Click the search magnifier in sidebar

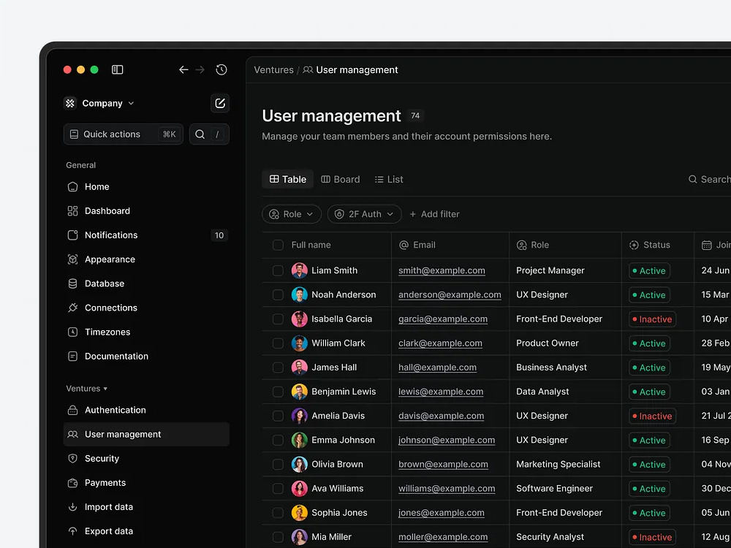(x=200, y=134)
